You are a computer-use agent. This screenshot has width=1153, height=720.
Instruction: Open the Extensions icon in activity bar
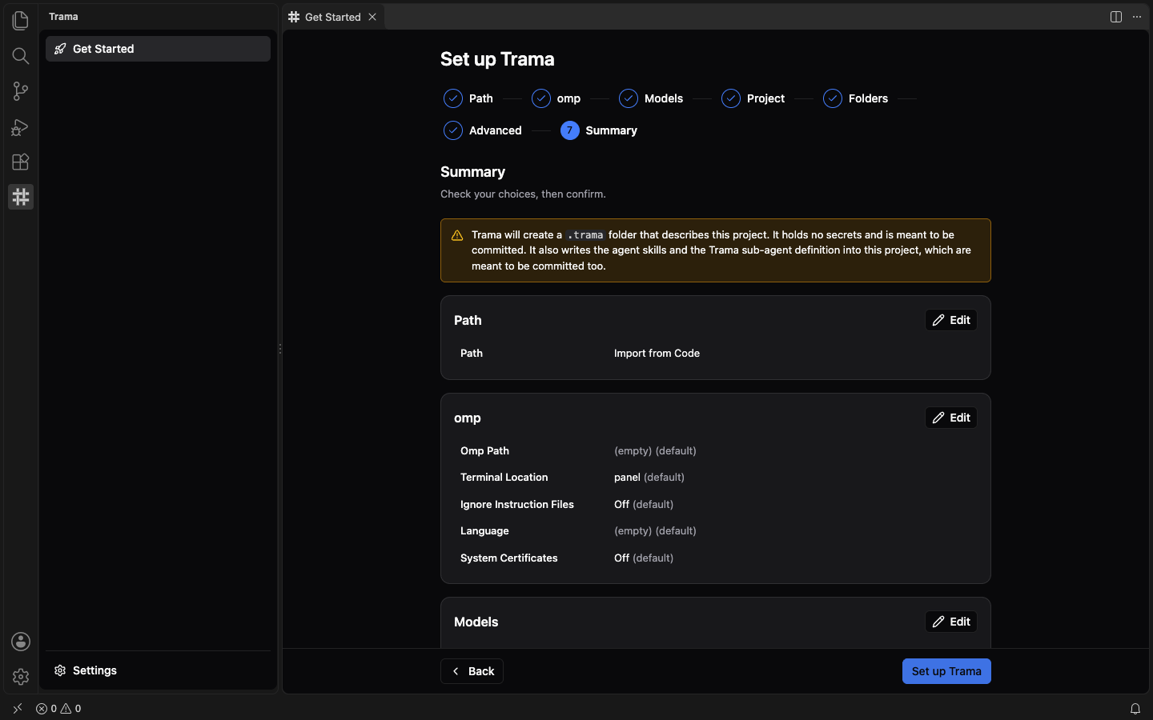(x=21, y=162)
